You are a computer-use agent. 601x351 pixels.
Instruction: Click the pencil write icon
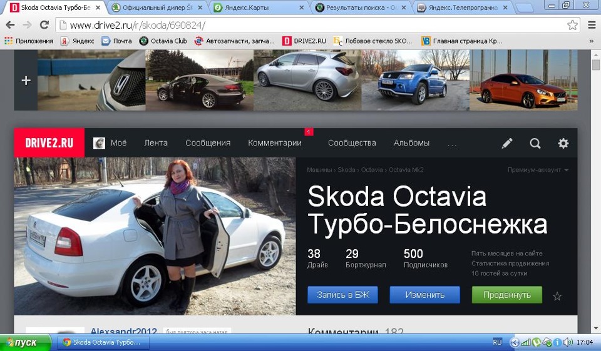(506, 144)
